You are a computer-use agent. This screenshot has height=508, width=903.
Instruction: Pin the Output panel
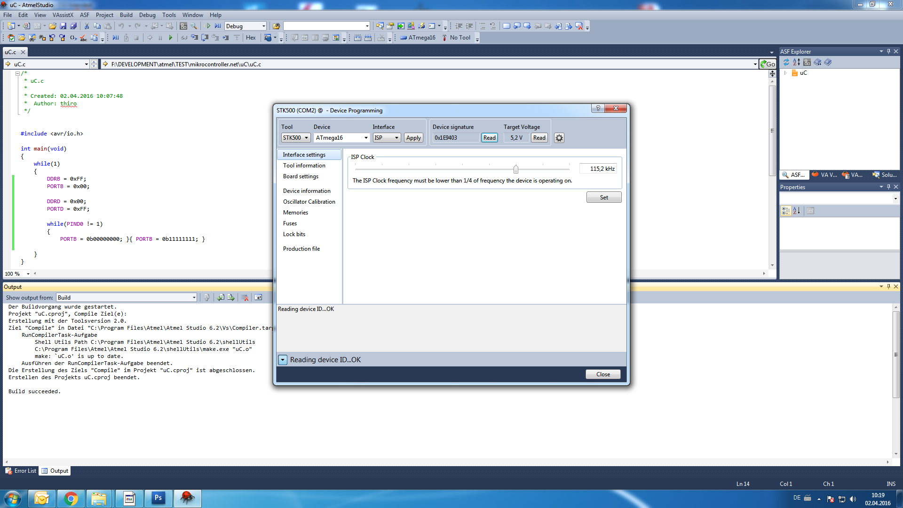[888, 286]
